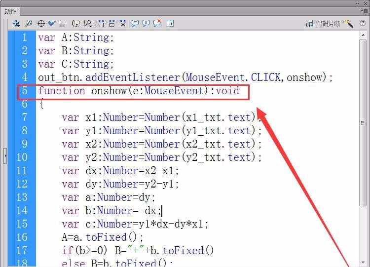Toggle script assist magic wand
The height and width of the screenshot is (267, 370).
pyautogui.click(x=349, y=23)
